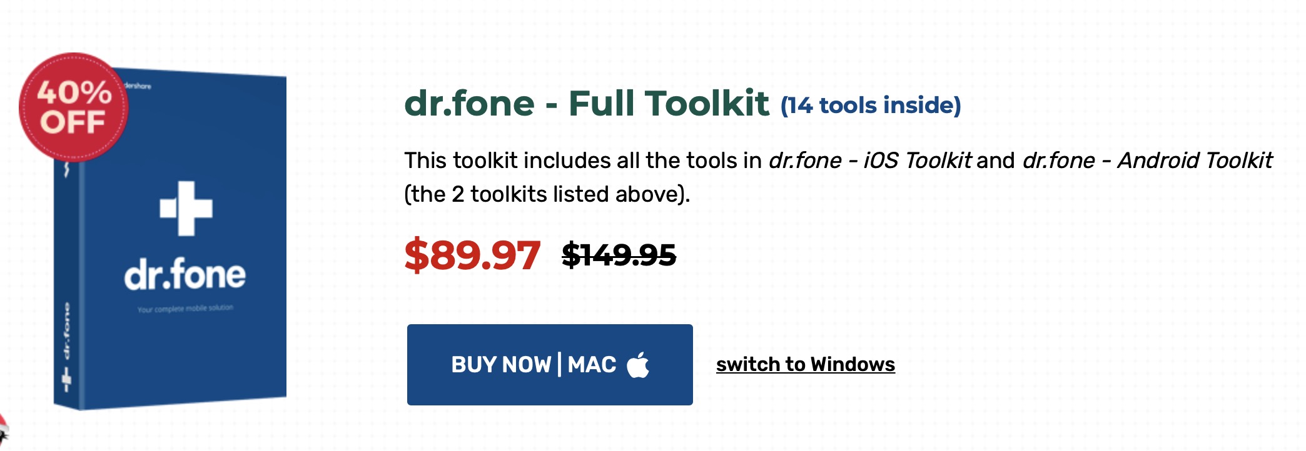Click the Wondershare label atop the box

tap(138, 86)
